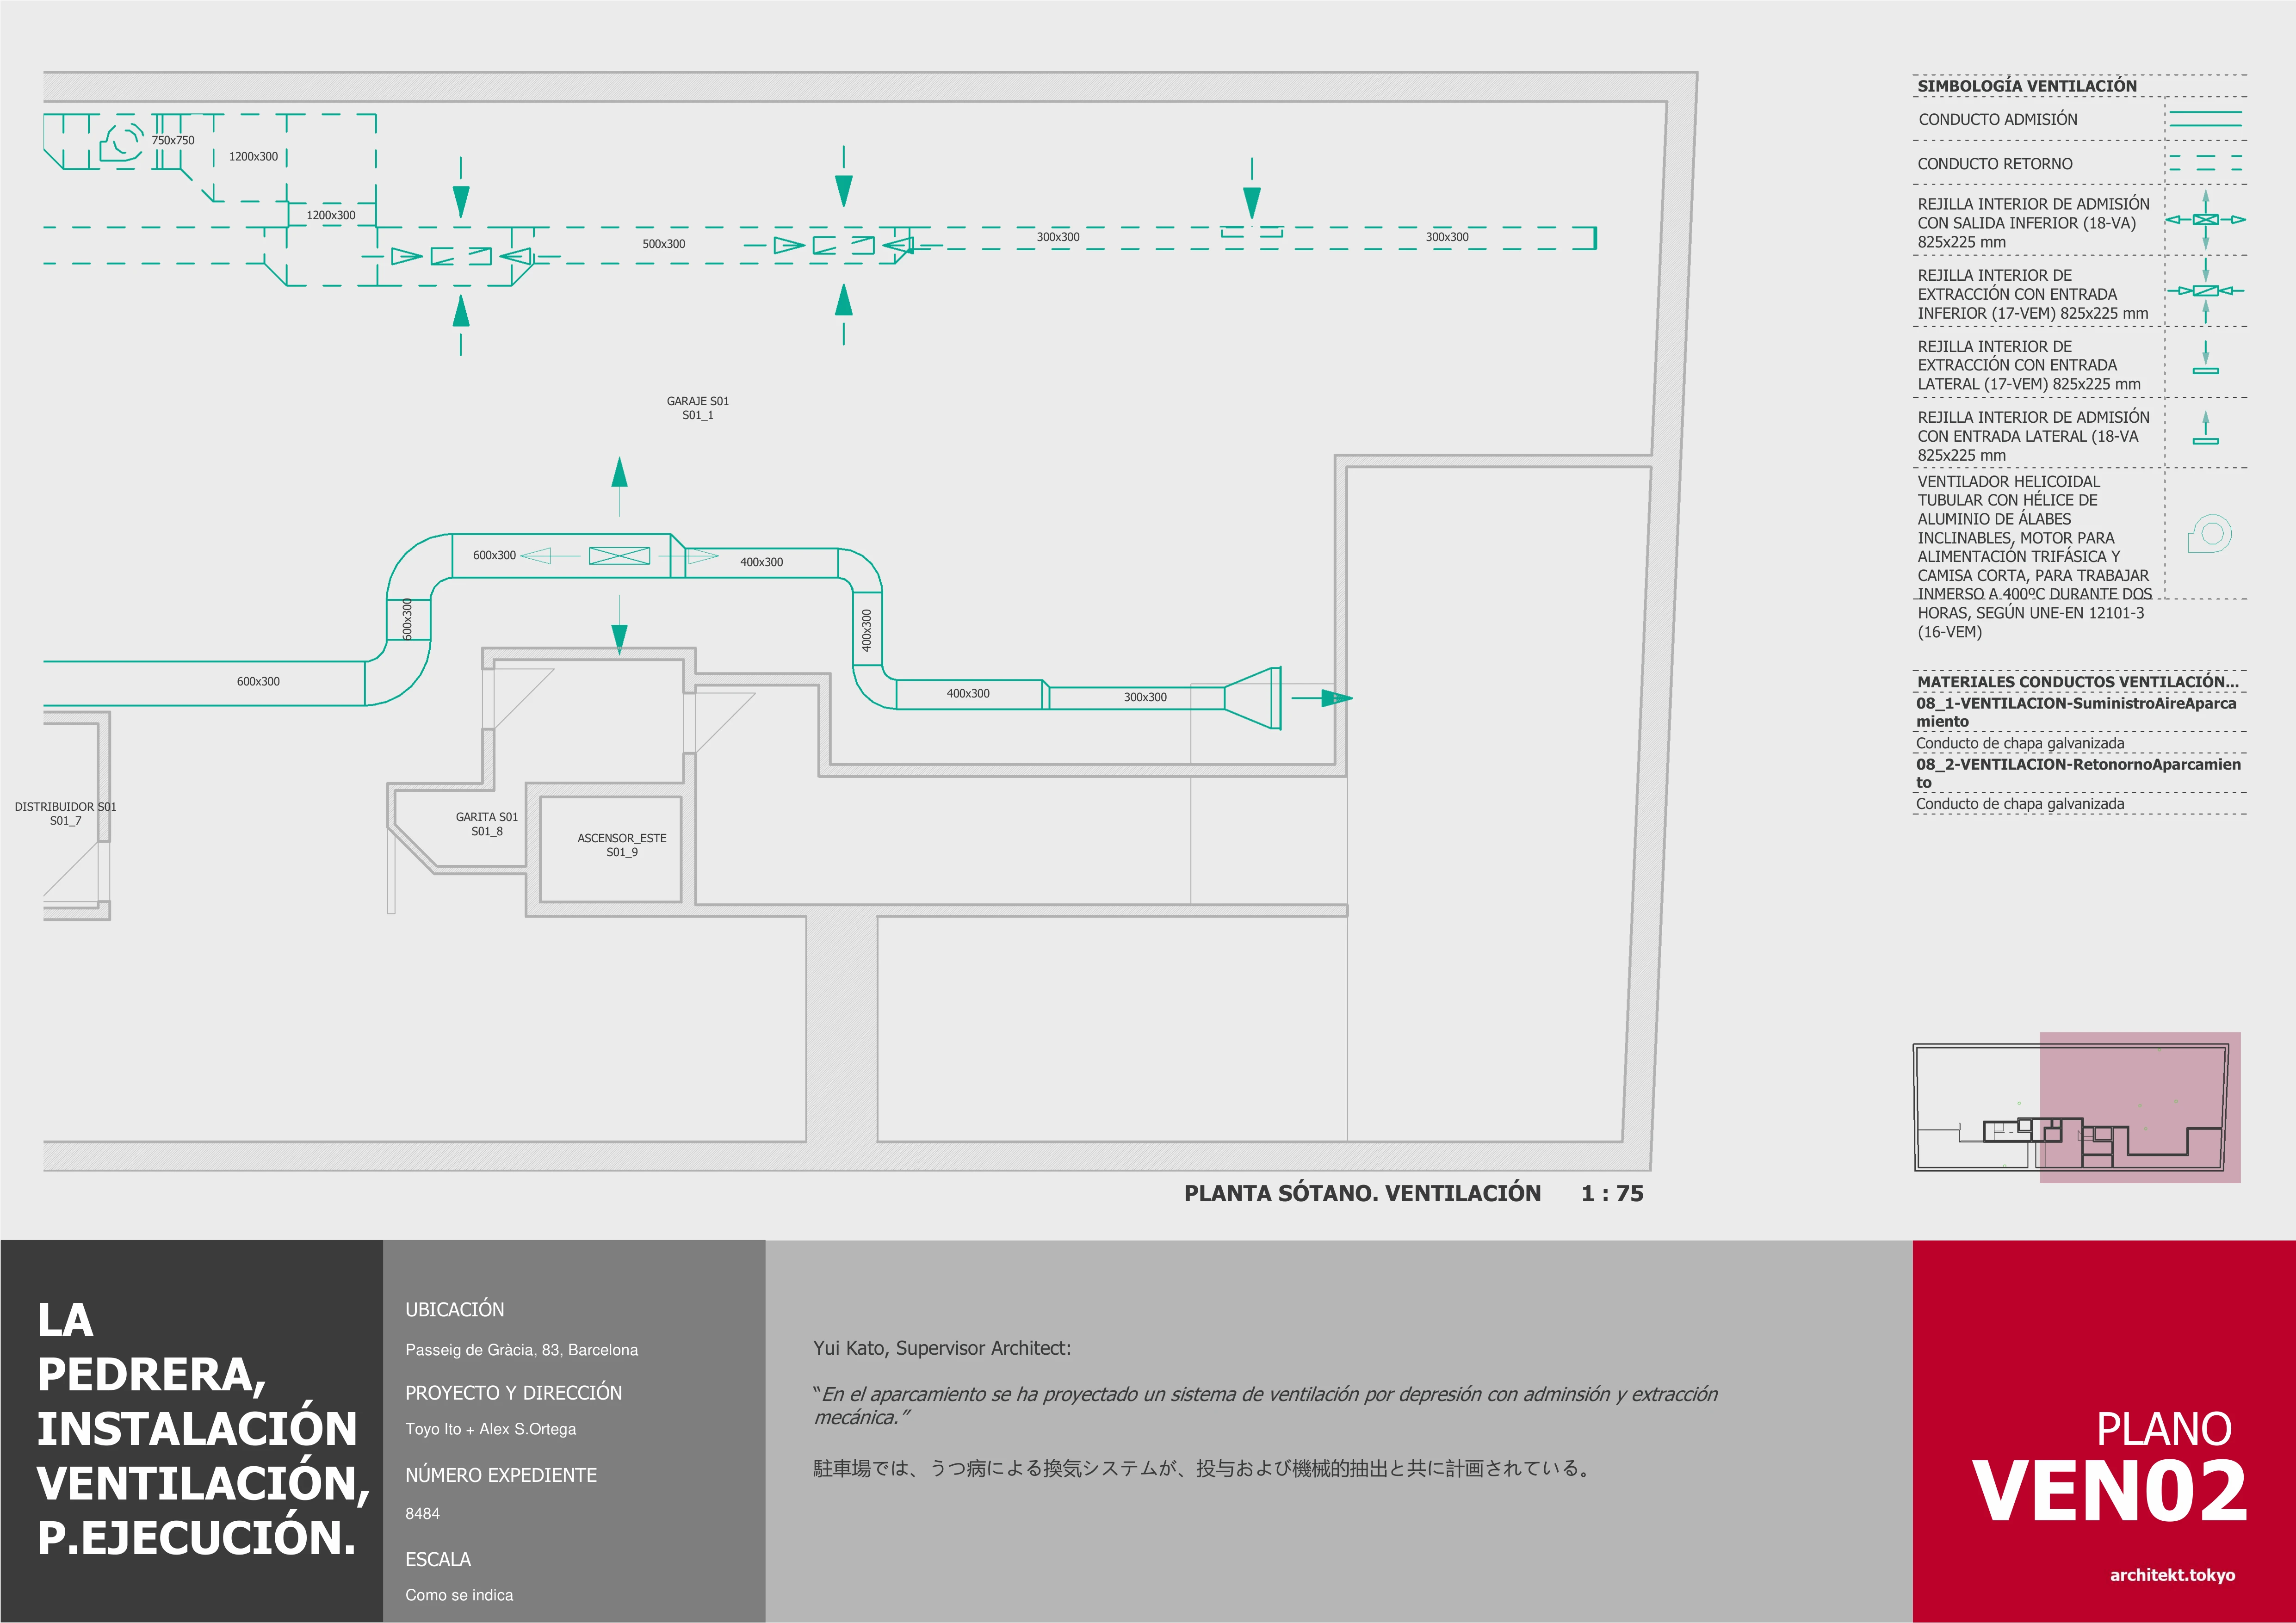Click the DISTRIBUIDOR S01 room label
Screen dimensions: 2296x1623
coord(65,813)
